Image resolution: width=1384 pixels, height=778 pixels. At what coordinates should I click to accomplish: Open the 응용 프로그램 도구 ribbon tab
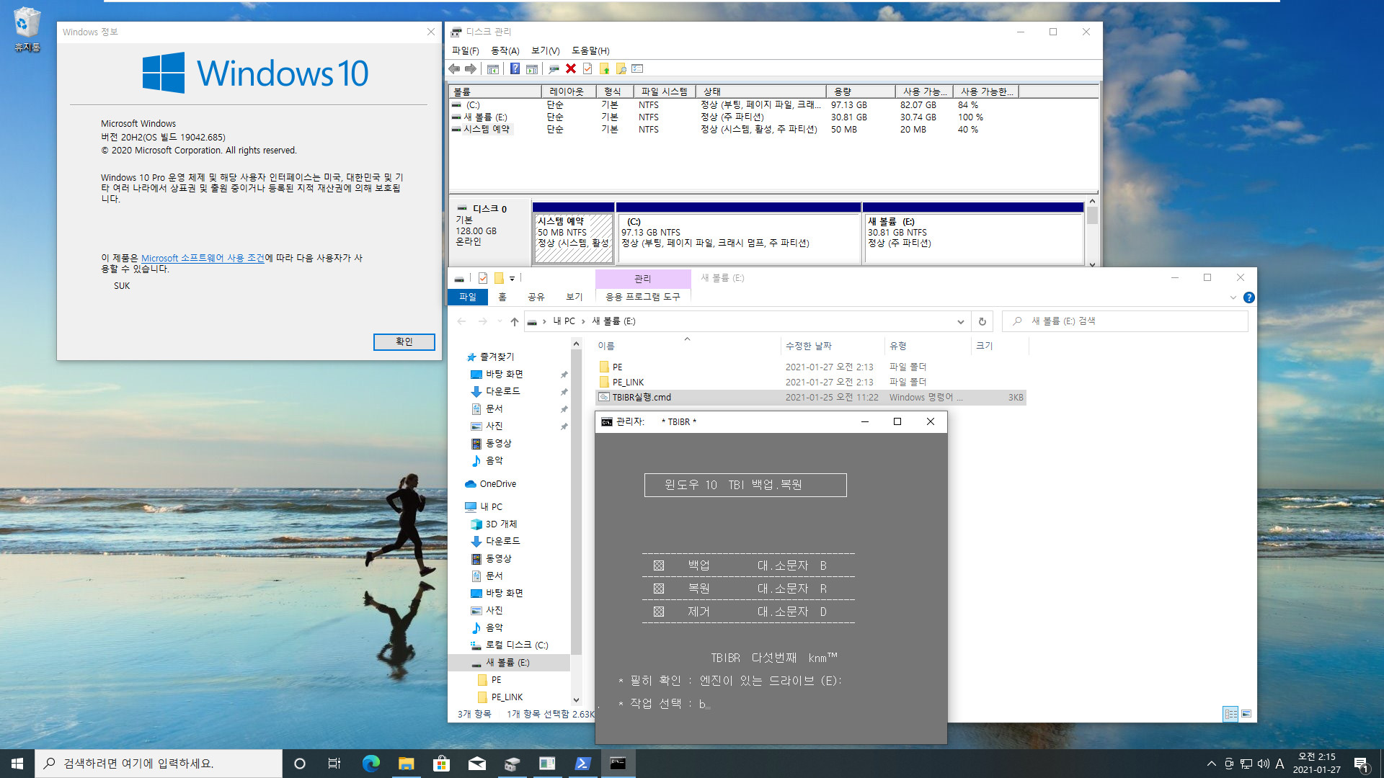pos(642,297)
